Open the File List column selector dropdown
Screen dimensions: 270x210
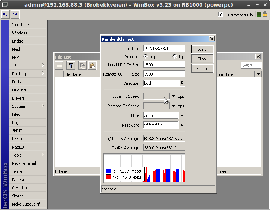(x=259, y=74)
